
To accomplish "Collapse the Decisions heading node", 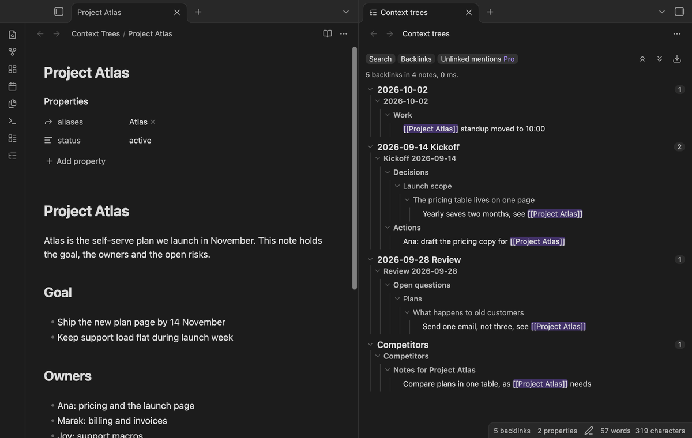I will 388,172.
